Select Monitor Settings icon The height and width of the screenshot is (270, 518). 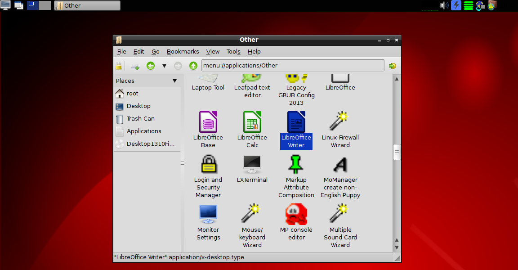pyautogui.click(x=208, y=214)
